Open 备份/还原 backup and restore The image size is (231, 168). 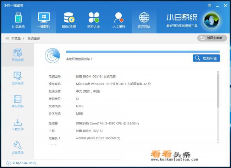point(69,21)
